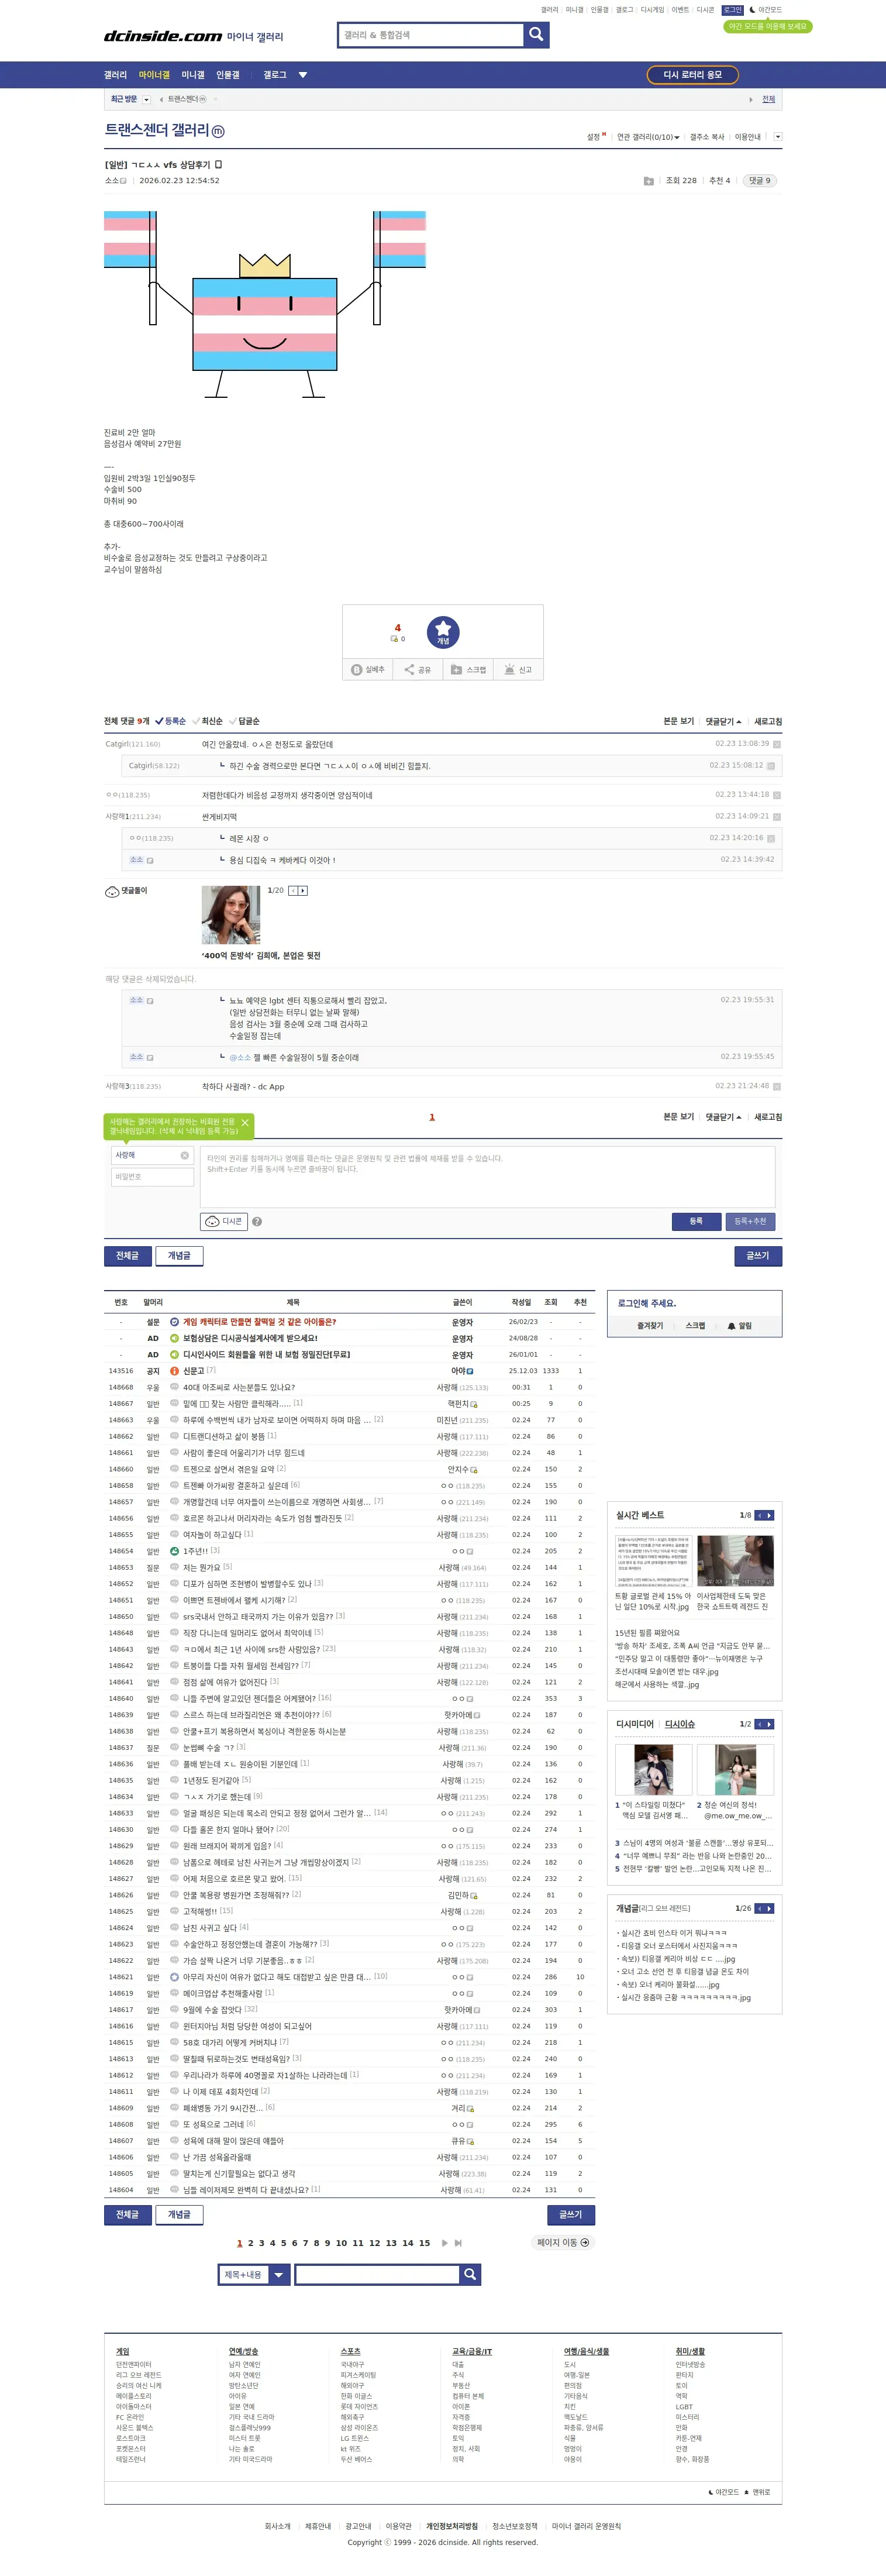Click the 개념글 side panel pager arrows
886x2576 pixels.
[x=764, y=1908]
